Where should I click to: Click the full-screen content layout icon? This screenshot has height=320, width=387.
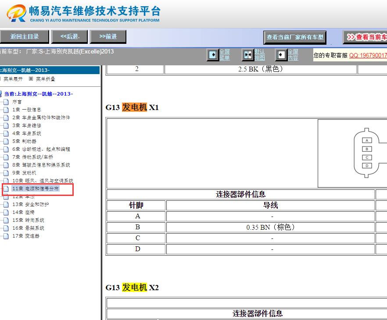[281, 54]
